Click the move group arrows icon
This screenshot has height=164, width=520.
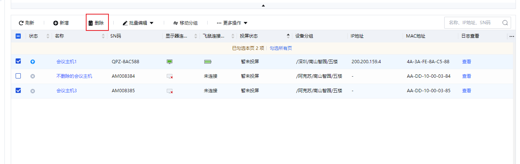pyautogui.click(x=176, y=23)
